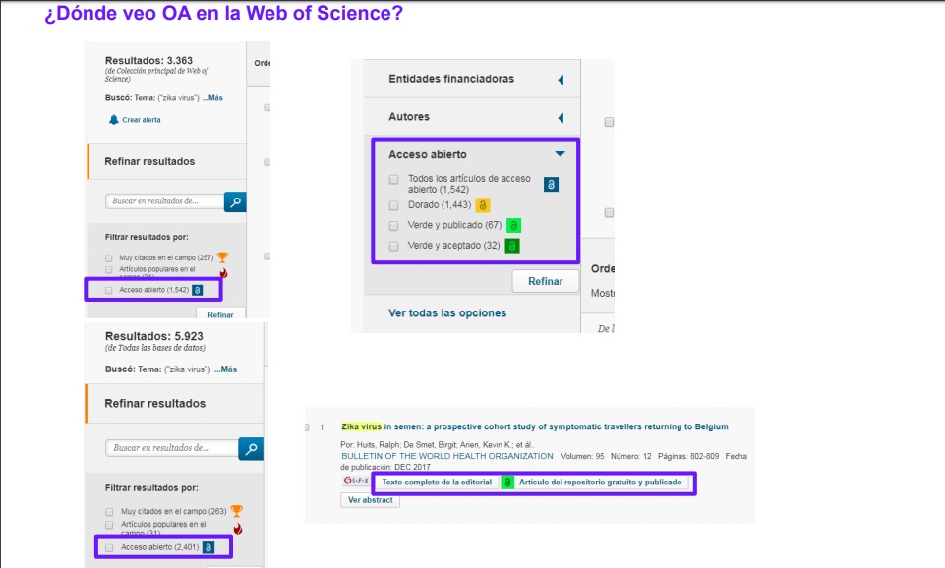This screenshot has width=945, height=568.
Task: Open the Zika virus in semen article title
Action: pos(535,427)
